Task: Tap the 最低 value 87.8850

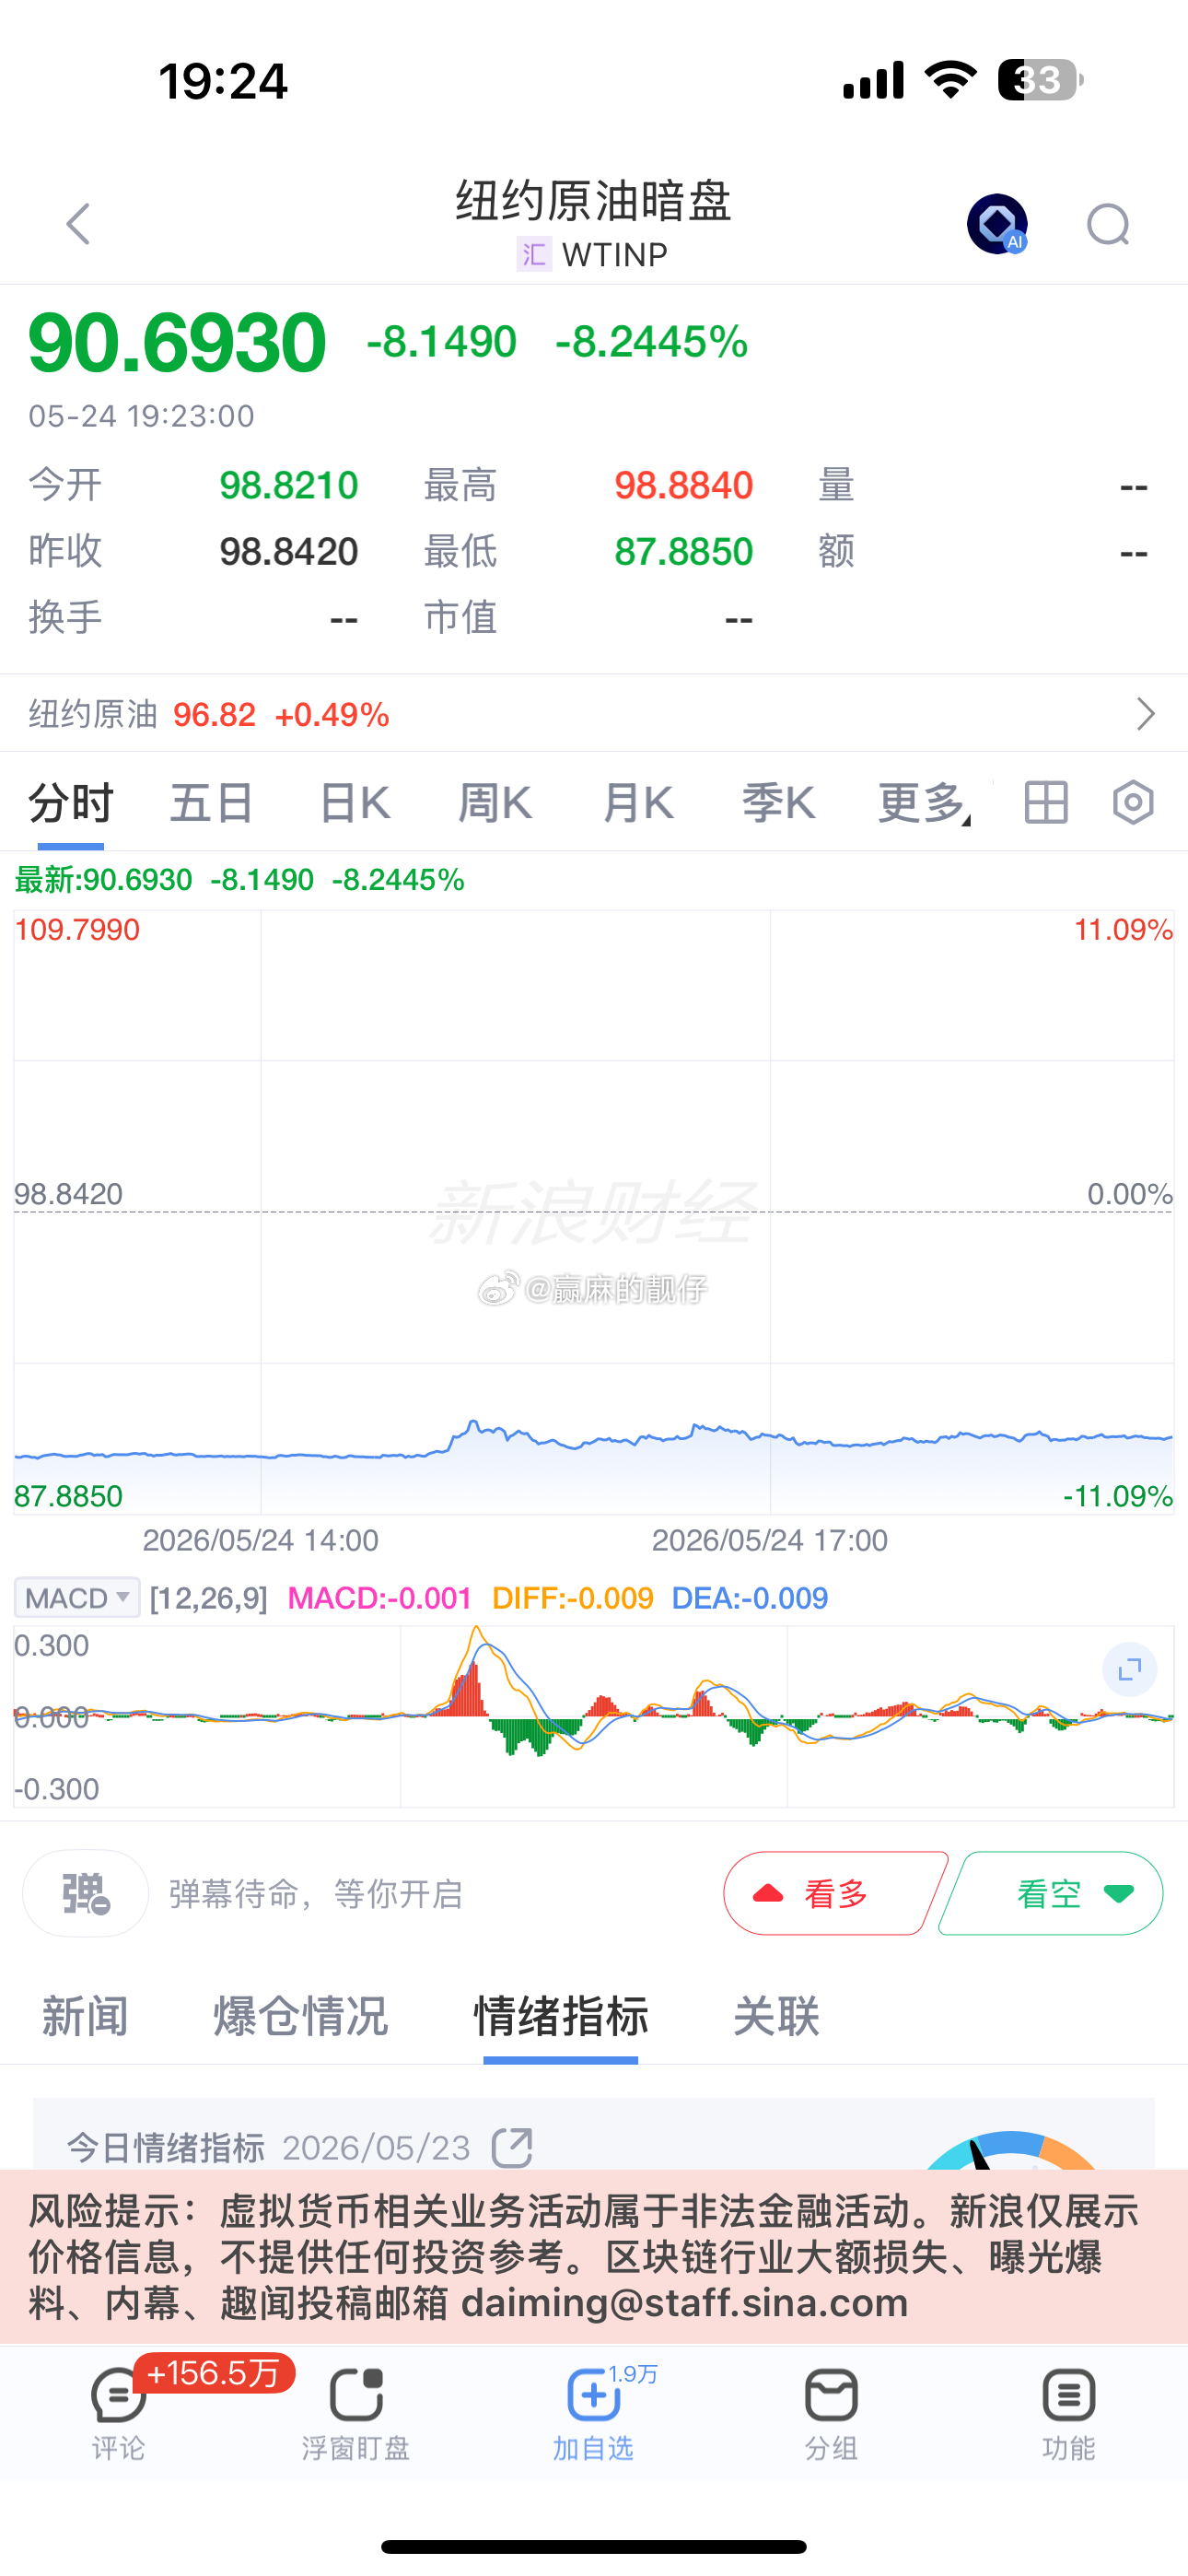Action: click(683, 551)
